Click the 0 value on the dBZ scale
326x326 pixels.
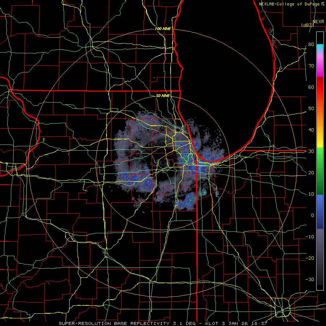(313, 216)
